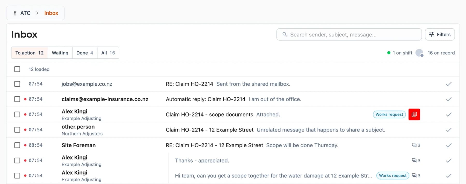Open sender claims@example-insurance.co.nz
The image size is (466, 184).
tap(105, 99)
